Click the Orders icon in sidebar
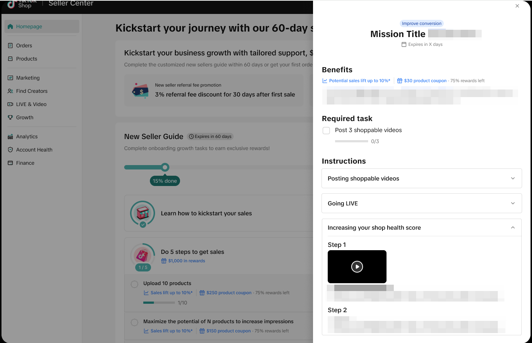This screenshot has width=532, height=343. pos(10,45)
